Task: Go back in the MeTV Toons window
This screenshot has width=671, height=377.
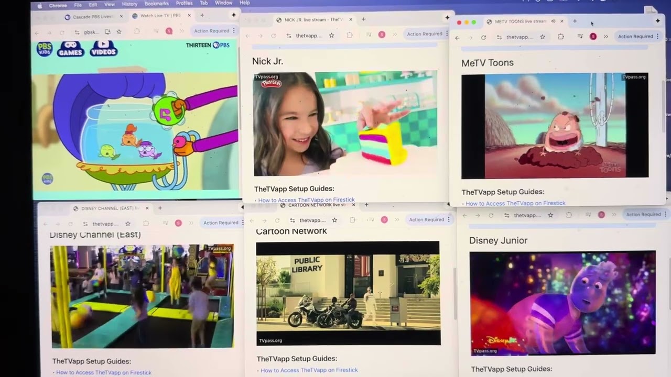Action: click(457, 38)
